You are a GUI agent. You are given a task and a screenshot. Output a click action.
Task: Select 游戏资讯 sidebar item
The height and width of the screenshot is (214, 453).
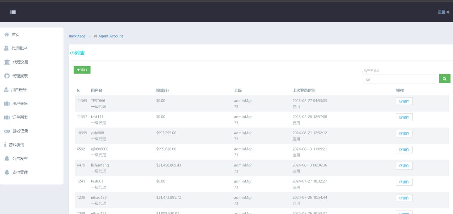pyautogui.click(x=16, y=145)
